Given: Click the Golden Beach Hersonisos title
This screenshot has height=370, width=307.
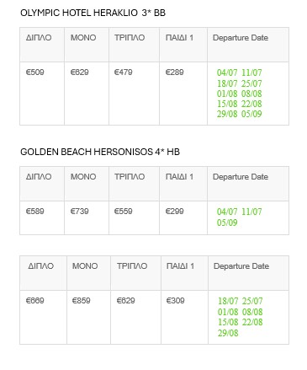Looking at the screenshot, I should click(x=100, y=152).
